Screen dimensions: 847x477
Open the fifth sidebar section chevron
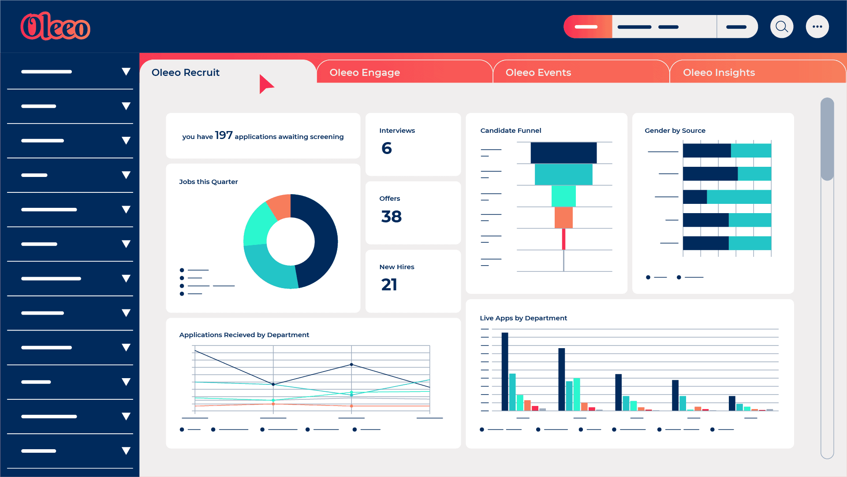pyautogui.click(x=126, y=209)
